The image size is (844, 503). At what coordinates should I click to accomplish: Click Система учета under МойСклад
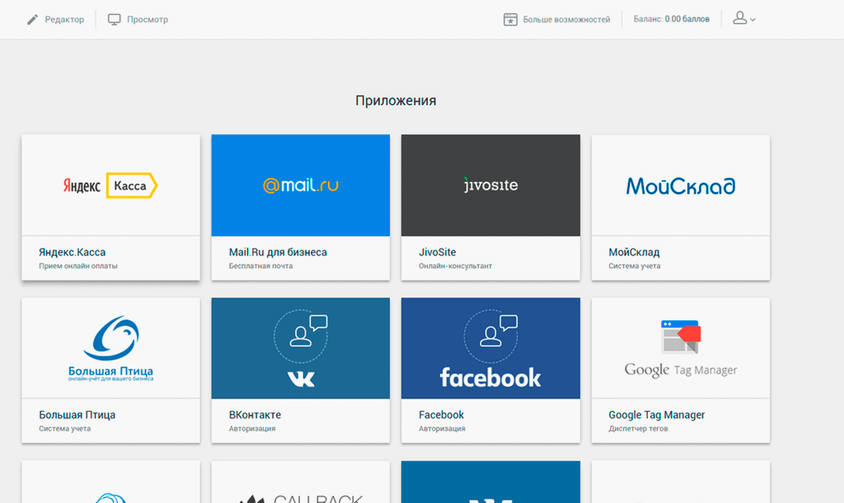pos(635,266)
